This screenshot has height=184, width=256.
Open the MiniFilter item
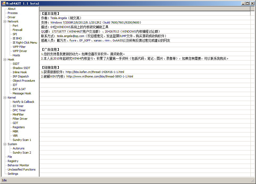tap(18, 114)
